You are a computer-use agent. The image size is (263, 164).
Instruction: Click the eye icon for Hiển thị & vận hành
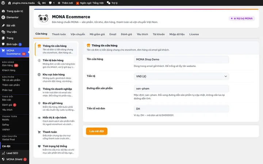click(39, 118)
